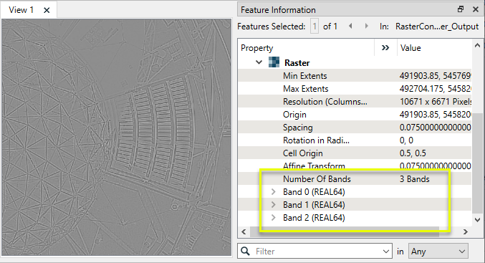Collapse the Raster property group

coord(259,62)
